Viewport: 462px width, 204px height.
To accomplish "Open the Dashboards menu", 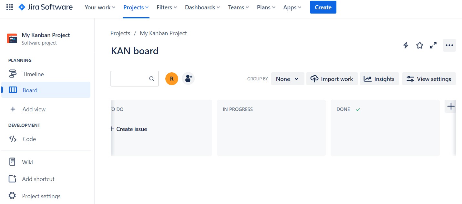I will click(x=202, y=7).
